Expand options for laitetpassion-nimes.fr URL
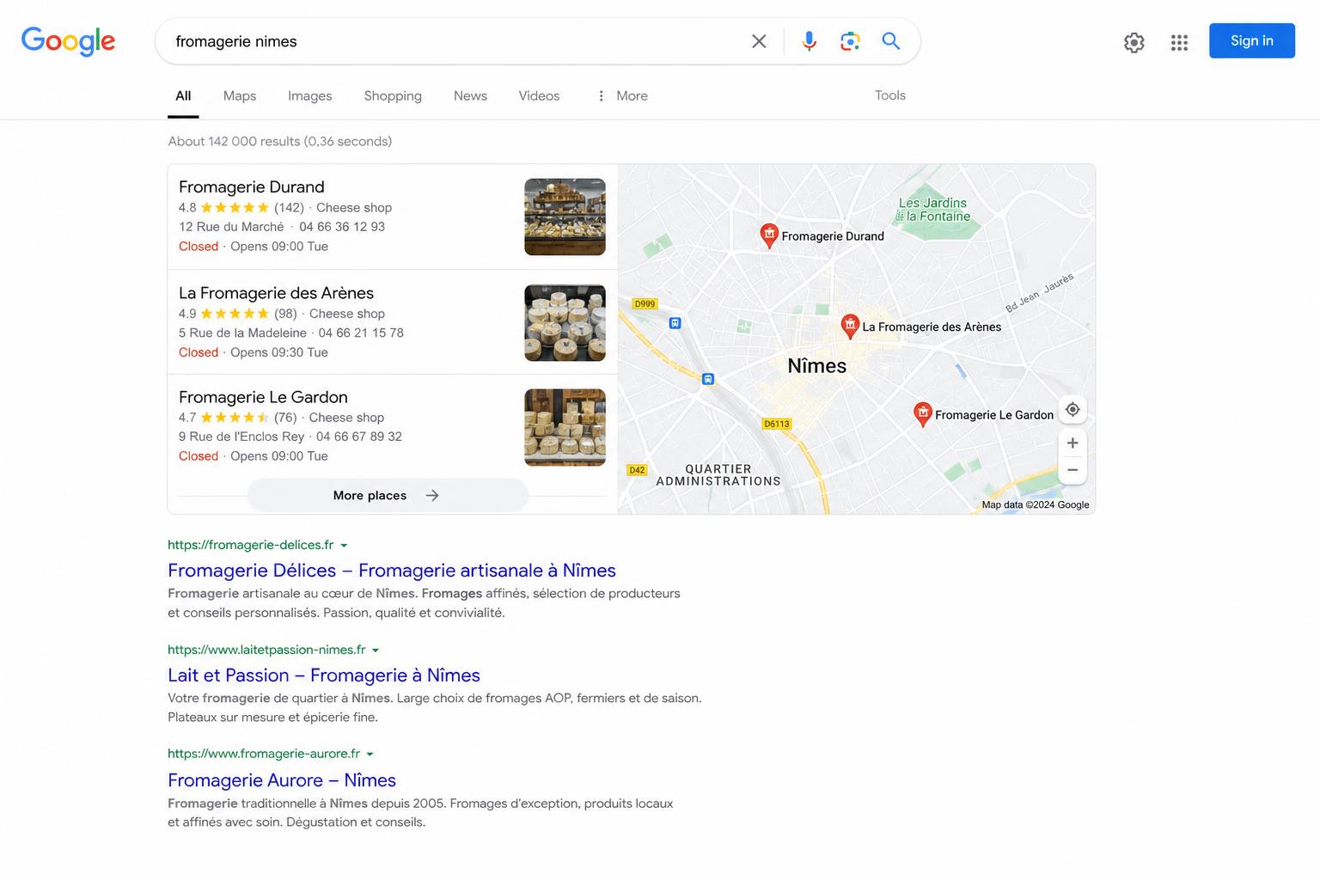Image resolution: width=1320 pixels, height=880 pixels. tap(376, 651)
